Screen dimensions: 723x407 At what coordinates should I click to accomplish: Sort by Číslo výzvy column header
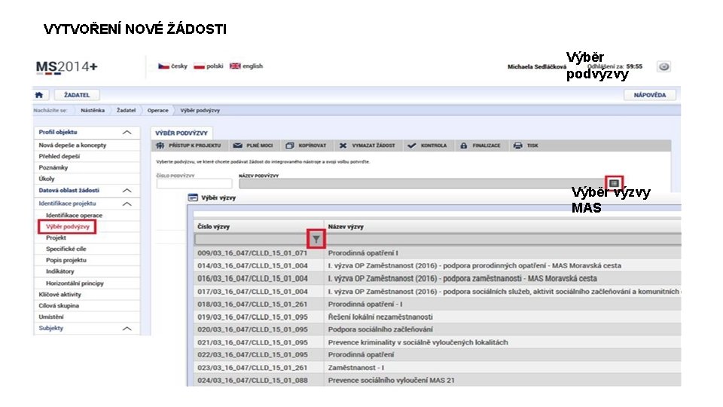pos(213,227)
